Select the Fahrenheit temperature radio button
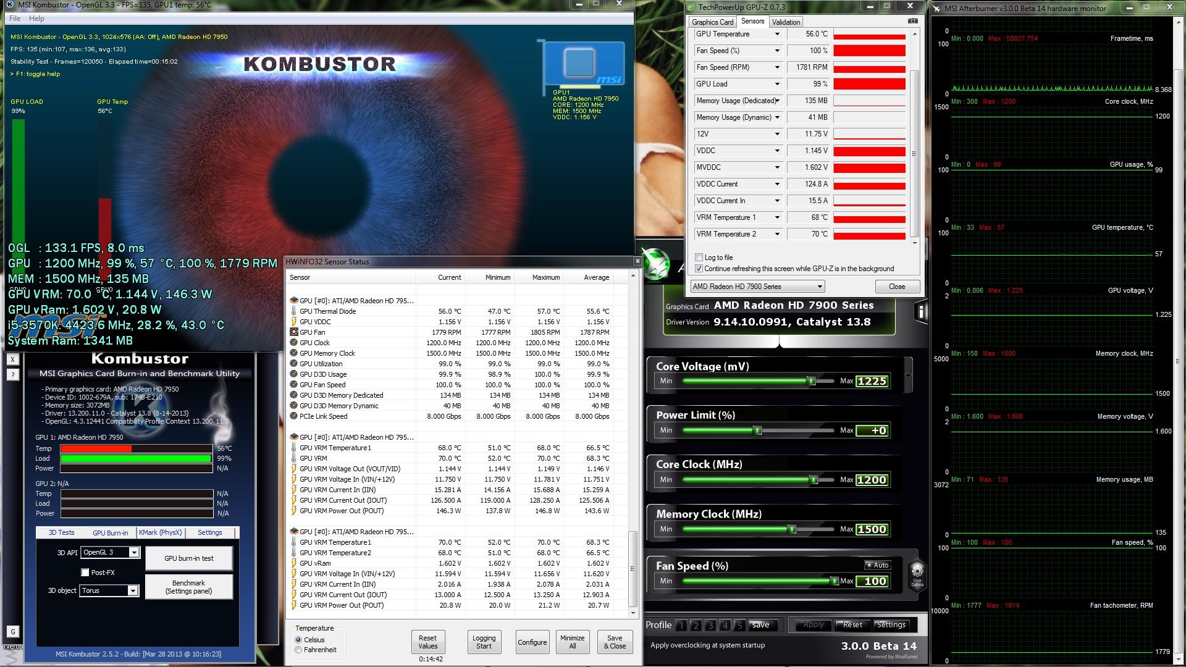1186x667 pixels. click(x=298, y=650)
